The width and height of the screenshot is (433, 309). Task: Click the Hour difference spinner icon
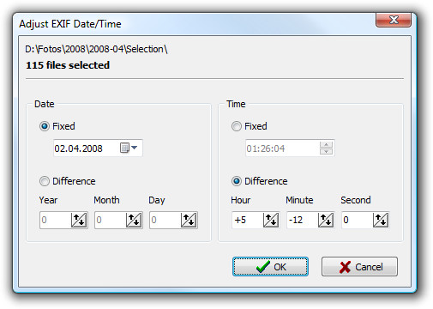click(271, 220)
